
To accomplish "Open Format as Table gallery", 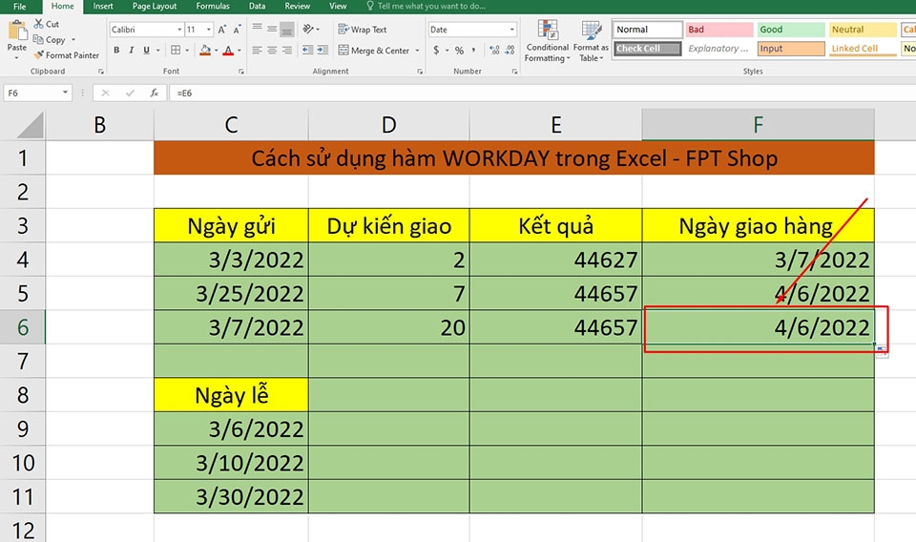I will [x=591, y=40].
